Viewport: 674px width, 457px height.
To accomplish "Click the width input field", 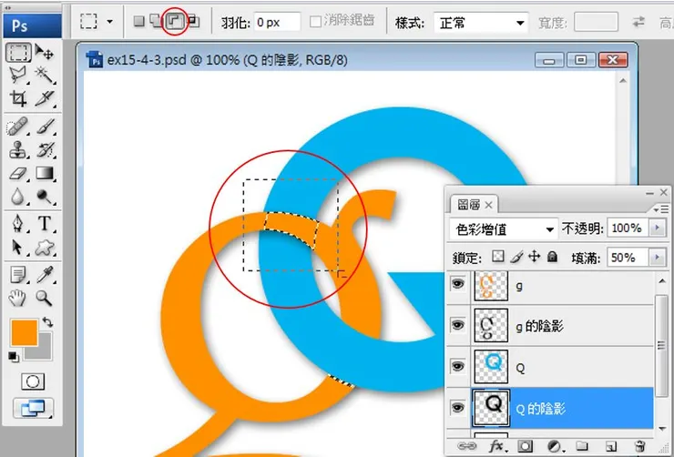I will (596, 22).
